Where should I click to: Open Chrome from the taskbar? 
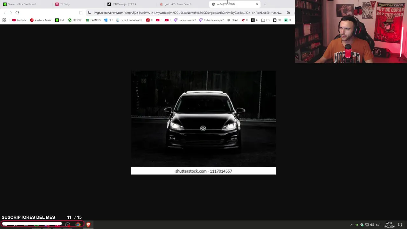(x=78, y=225)
